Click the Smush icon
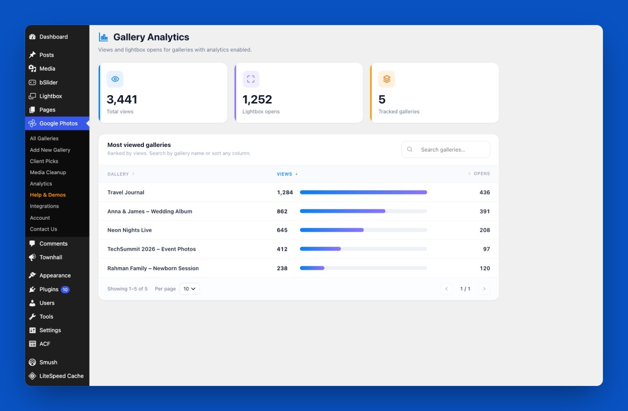The width and height of the screenshot is (628, 411). [x=32, y=362]
